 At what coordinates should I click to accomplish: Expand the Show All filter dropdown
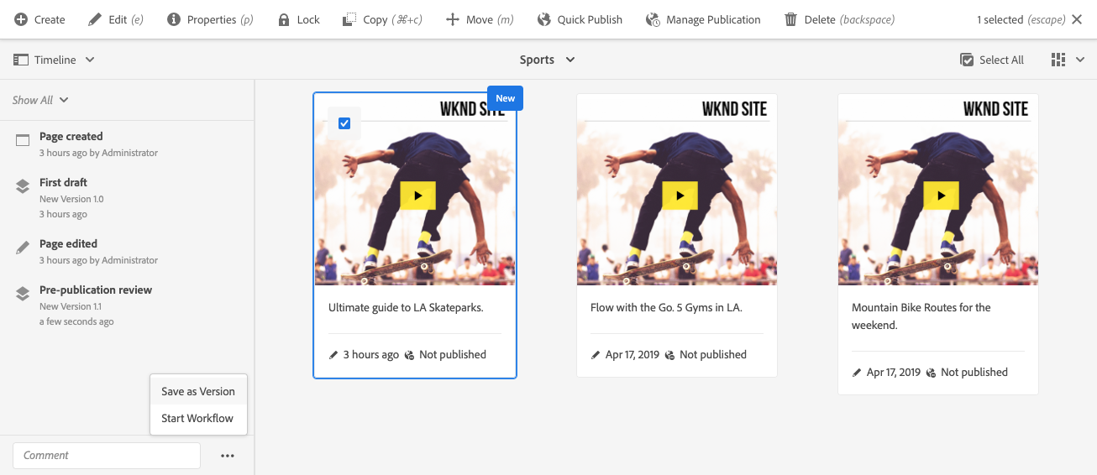pos(40,100)
